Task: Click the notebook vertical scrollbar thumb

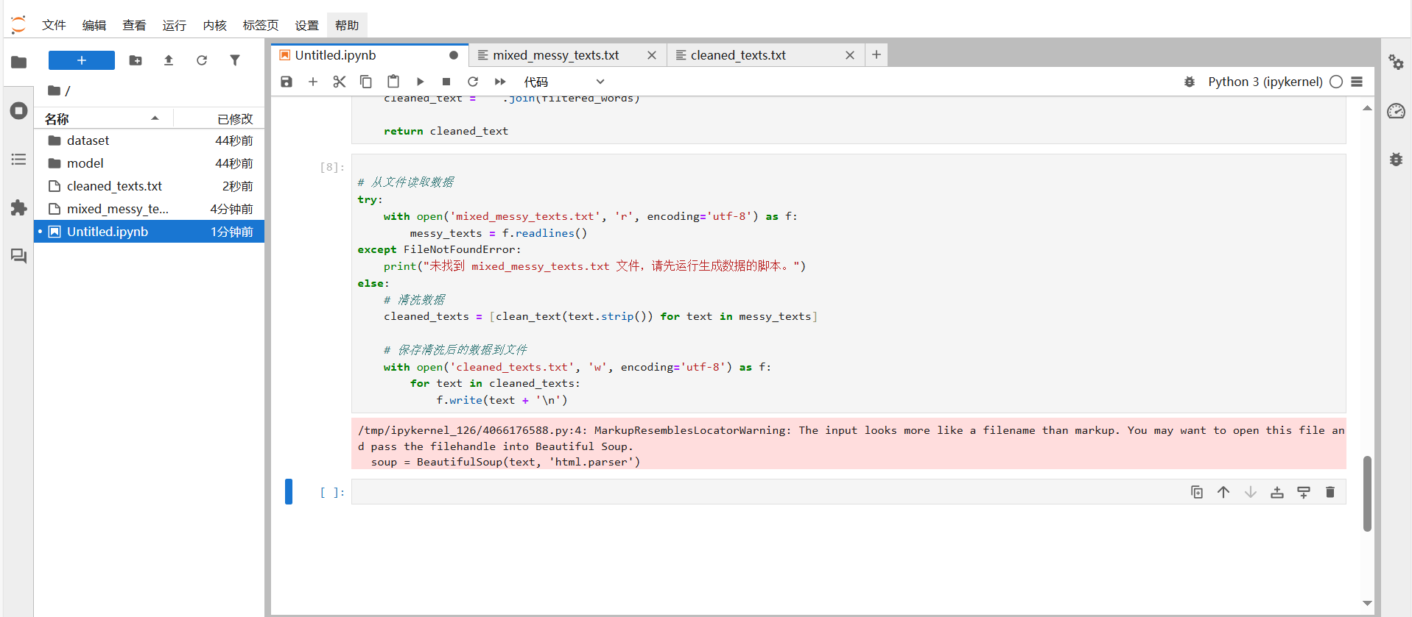Action: 1367,493
